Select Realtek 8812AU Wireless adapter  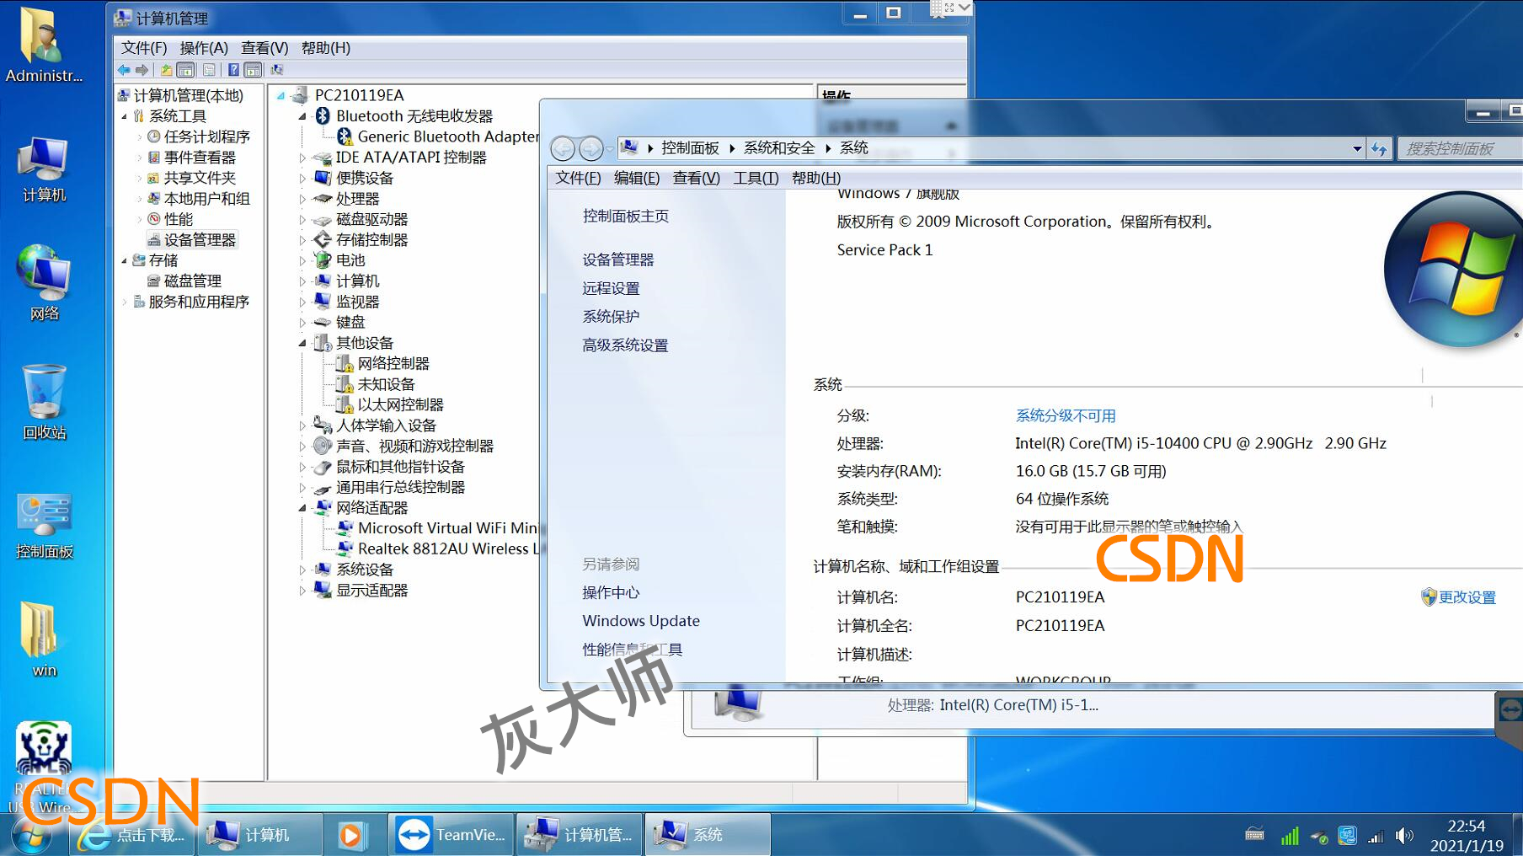pos(448,549)
